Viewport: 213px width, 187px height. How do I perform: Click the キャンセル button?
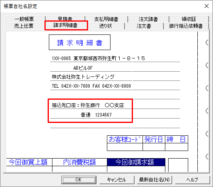pos(117,180)
